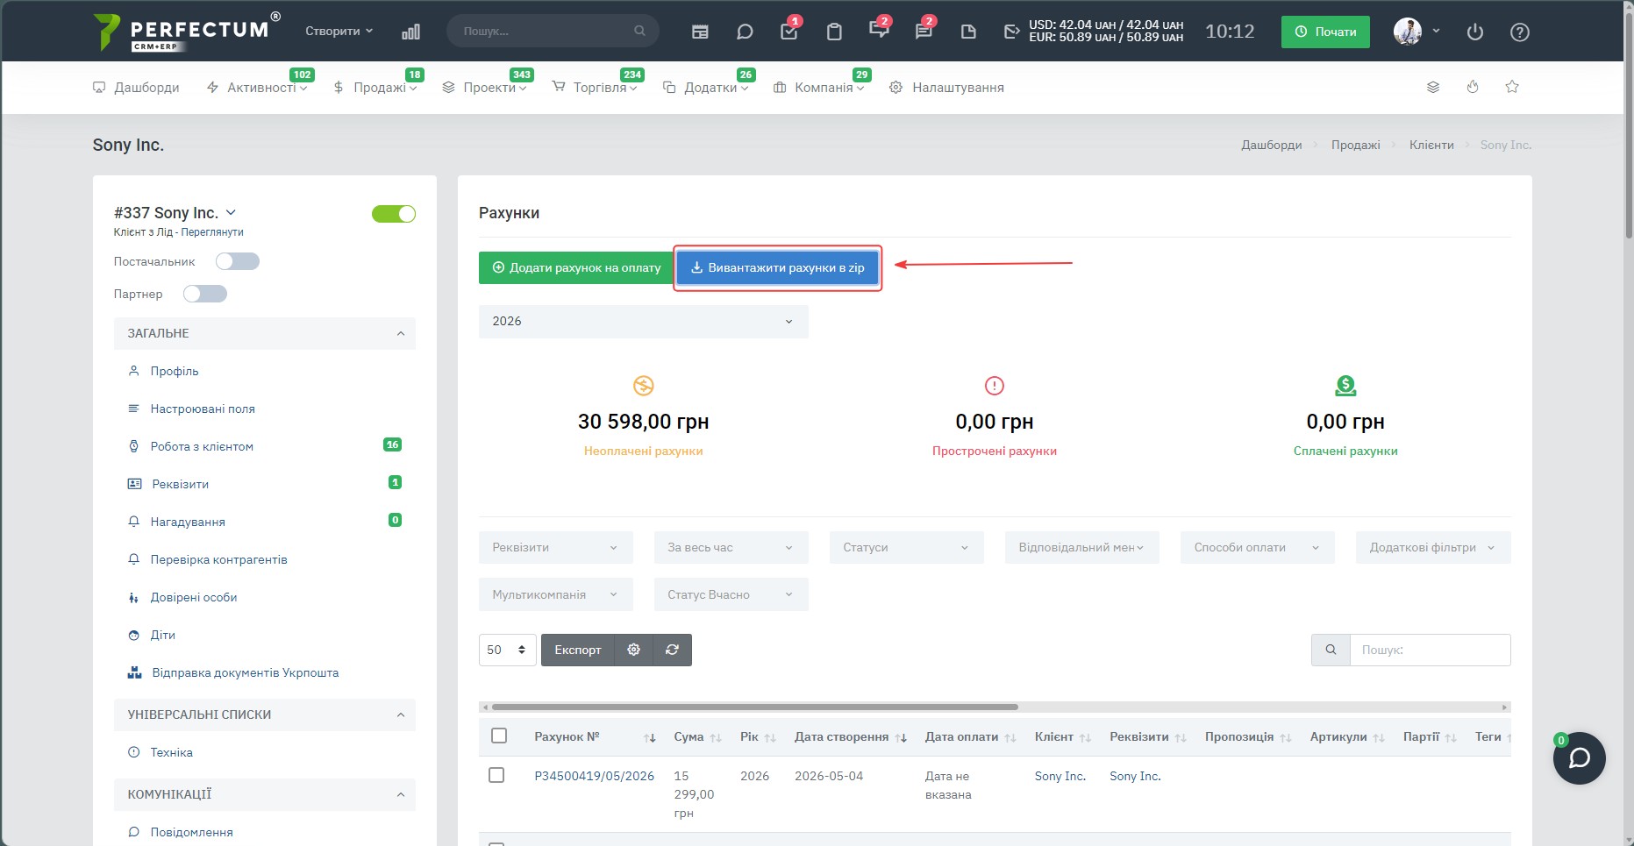Open the Дашборди menu item
The height and width of the screenshot is (846, 1634).
pos(136,88)
